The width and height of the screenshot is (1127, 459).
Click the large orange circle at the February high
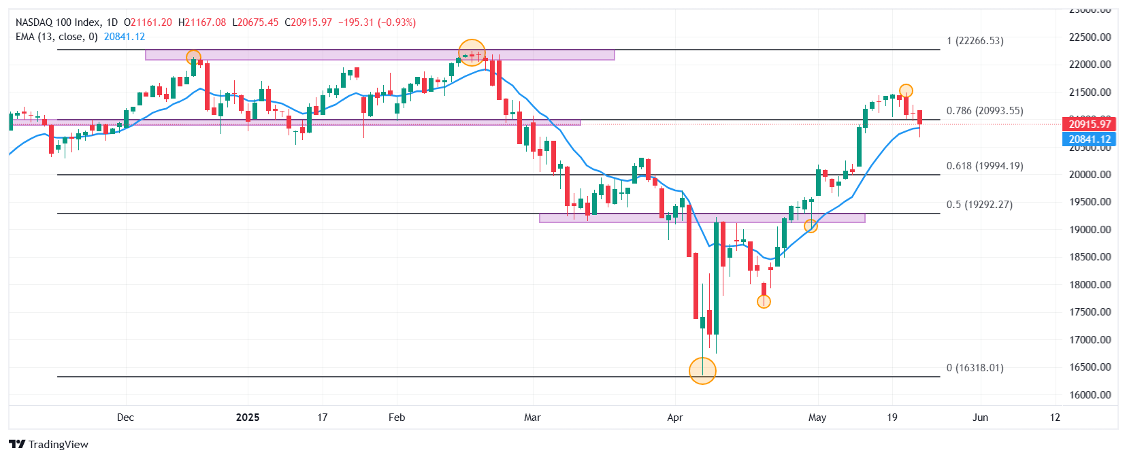point(472,53)
